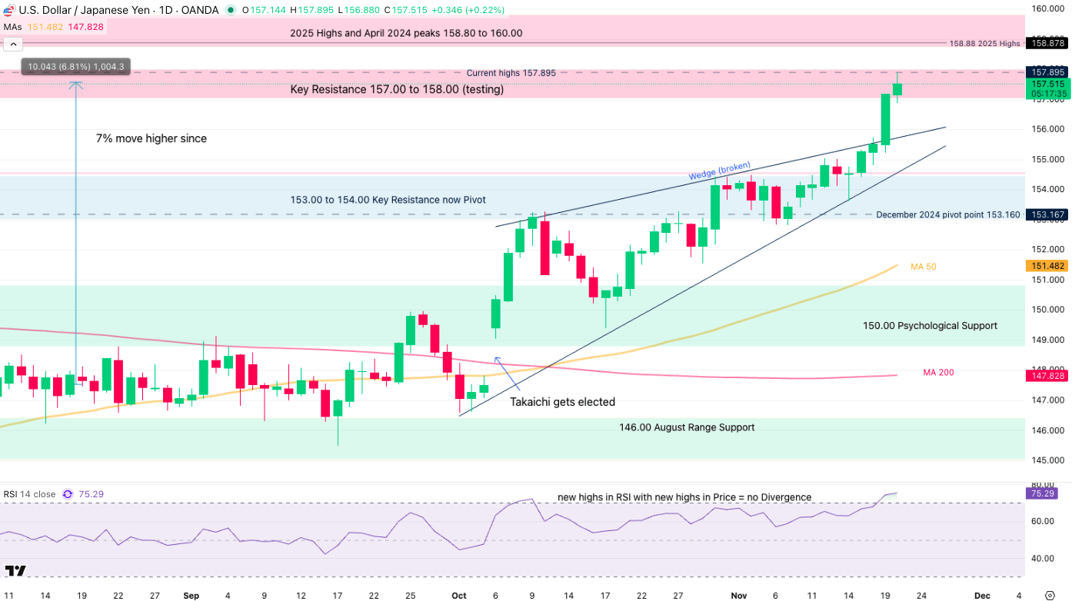Click the Sep label on the date axis
1072x601 pixels.
click(191, 596)
